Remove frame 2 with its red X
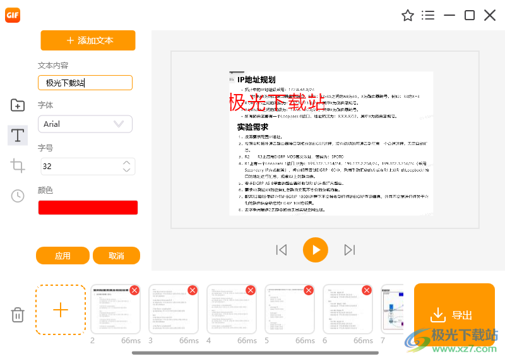The height and width of the screenshot is (359, 505). (134, 290)
